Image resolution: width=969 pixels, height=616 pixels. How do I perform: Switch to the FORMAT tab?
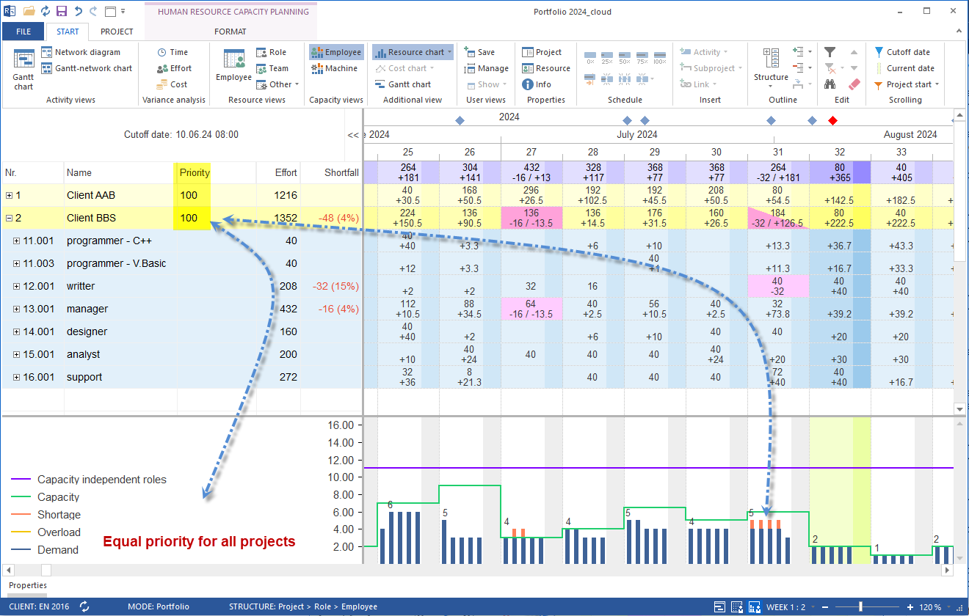pos(231,32)
